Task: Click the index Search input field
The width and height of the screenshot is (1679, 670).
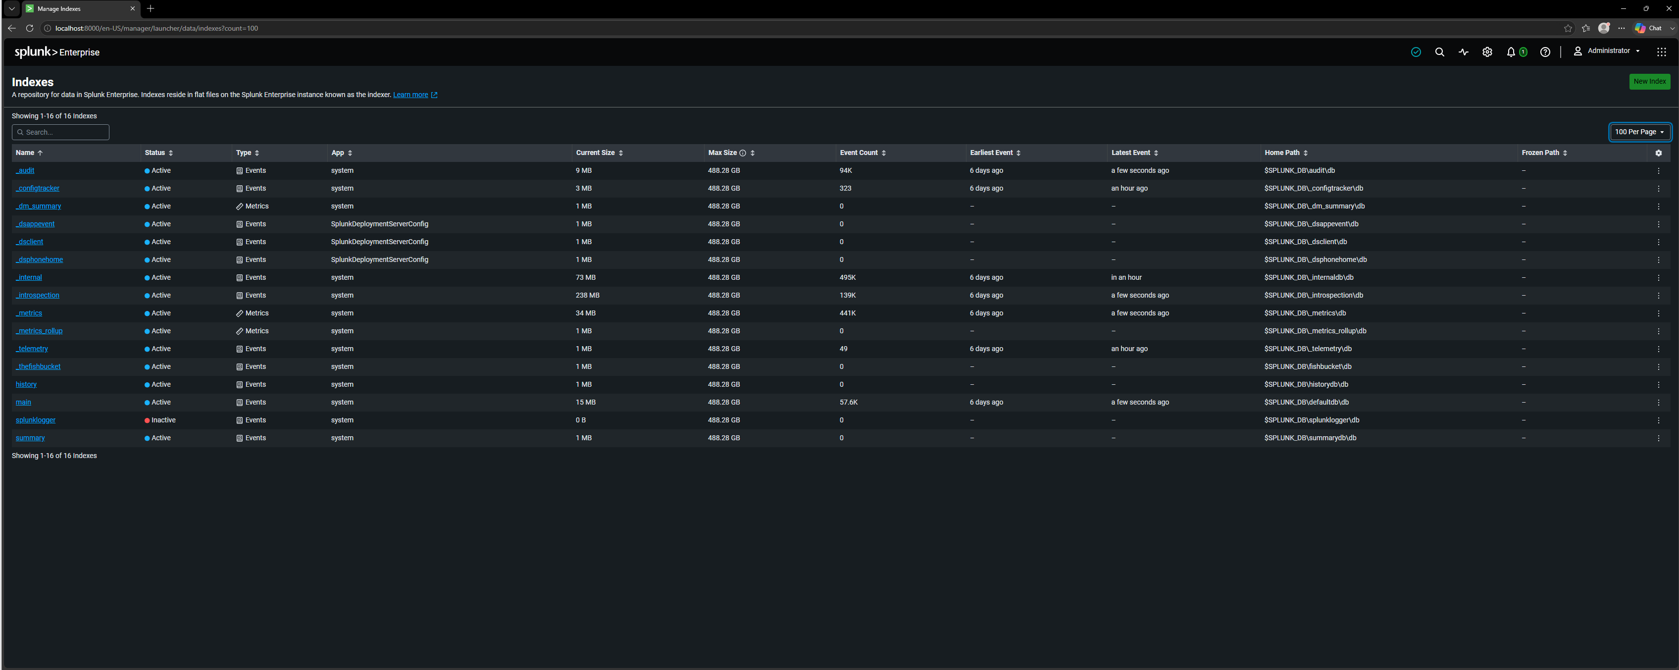Action: pyautogui.click(x=60, y=132)
